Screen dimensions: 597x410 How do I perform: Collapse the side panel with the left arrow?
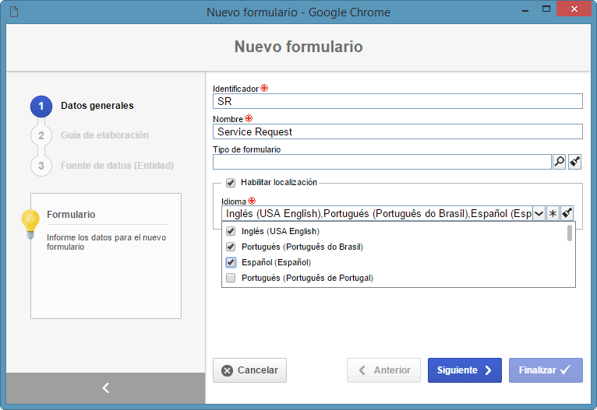[106, 387]
